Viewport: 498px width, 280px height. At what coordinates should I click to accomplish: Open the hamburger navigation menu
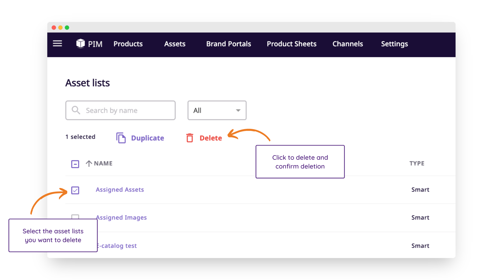pos(57,43)
